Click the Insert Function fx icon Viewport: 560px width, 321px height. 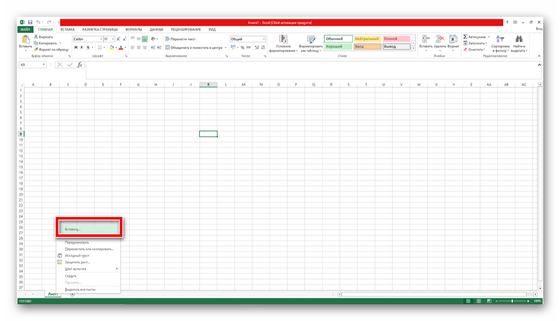[80, 65]
